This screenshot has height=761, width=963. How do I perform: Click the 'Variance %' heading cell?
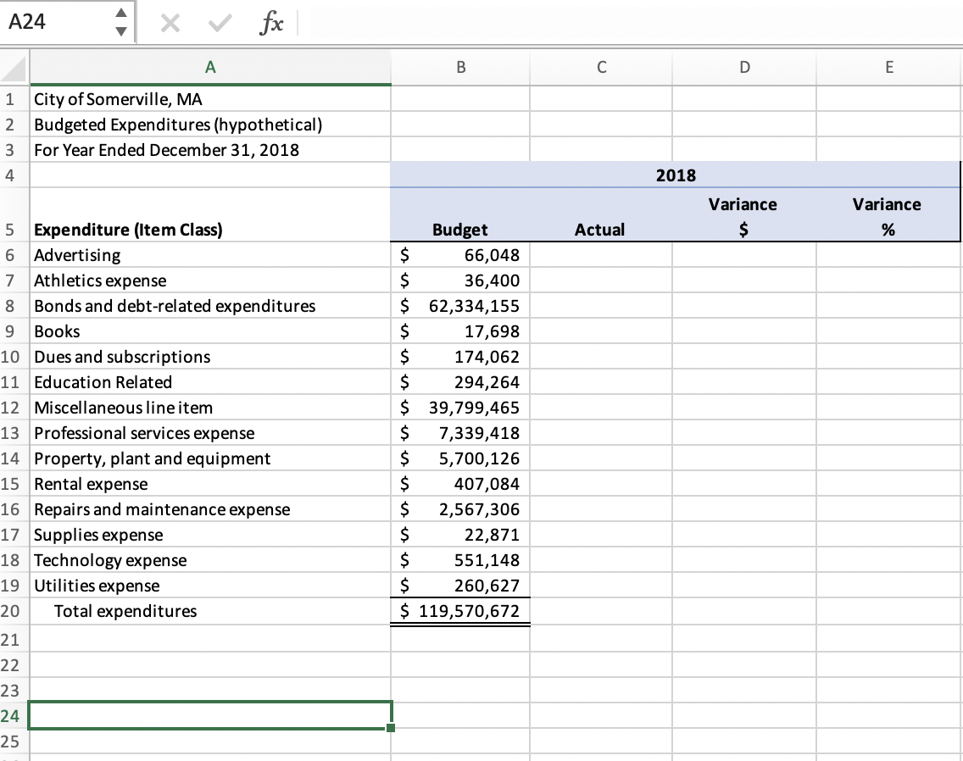pyautogui.click(x=888, y=215)
